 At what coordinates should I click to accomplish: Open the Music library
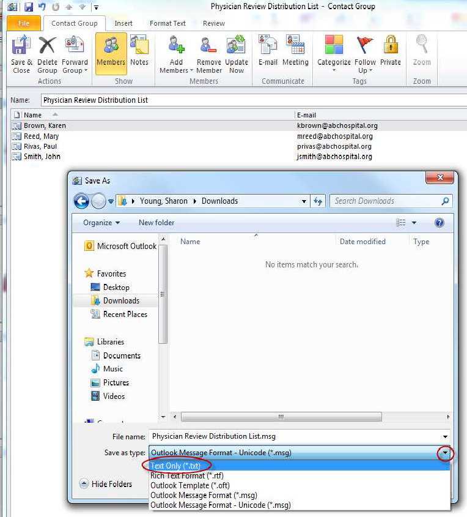point(107,369)
